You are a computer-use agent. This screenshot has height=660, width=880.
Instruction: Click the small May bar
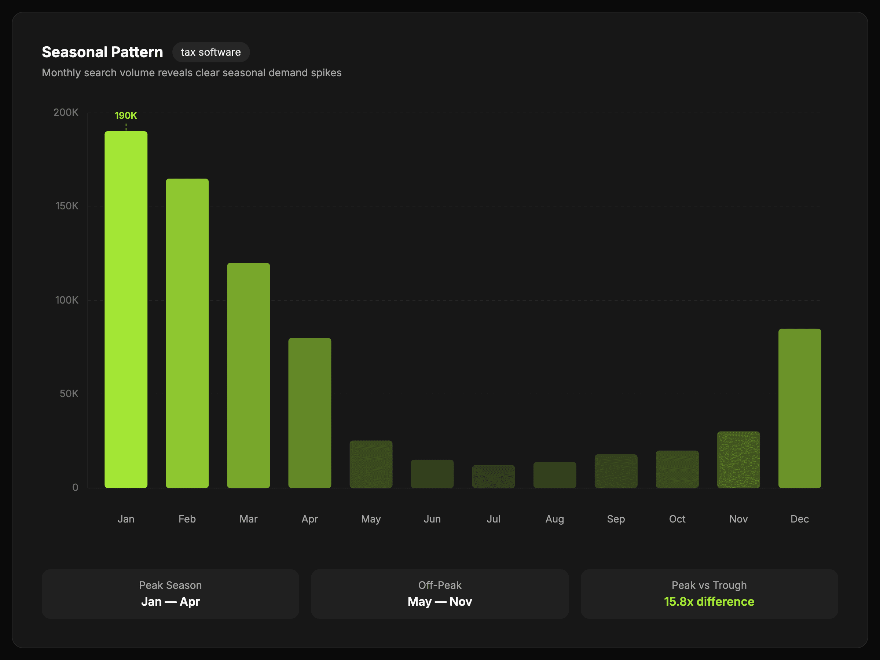(371, 464)
